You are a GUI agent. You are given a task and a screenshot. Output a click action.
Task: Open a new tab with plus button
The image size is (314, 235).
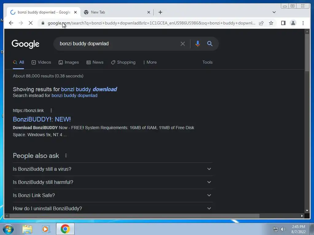click(x=160, y=12)
